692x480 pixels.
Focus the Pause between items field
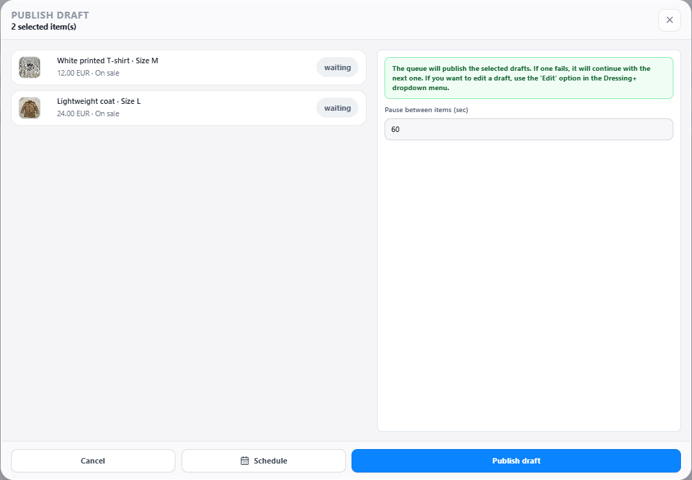pos(529,129)
